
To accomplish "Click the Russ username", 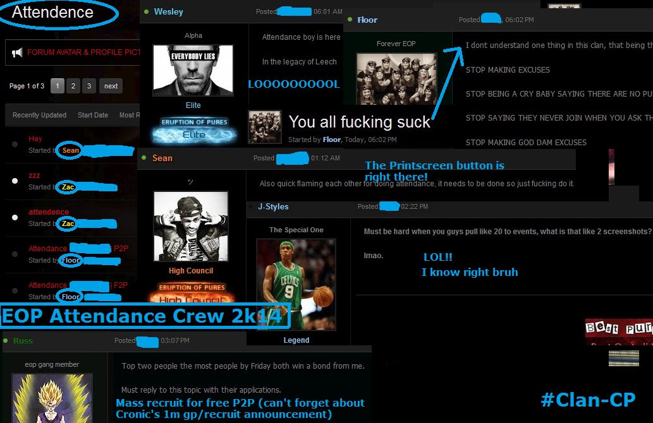I will pos(23,341).
